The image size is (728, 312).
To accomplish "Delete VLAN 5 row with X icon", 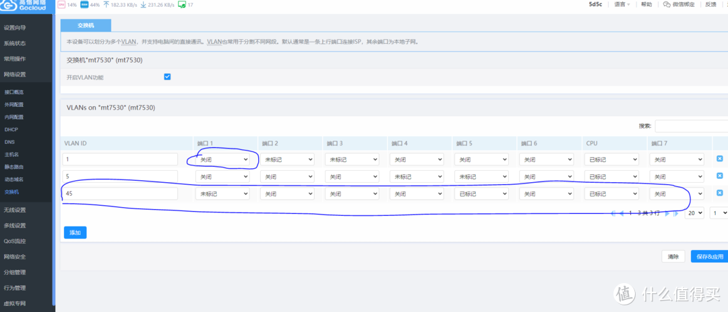I will click(x=720, y=176).
